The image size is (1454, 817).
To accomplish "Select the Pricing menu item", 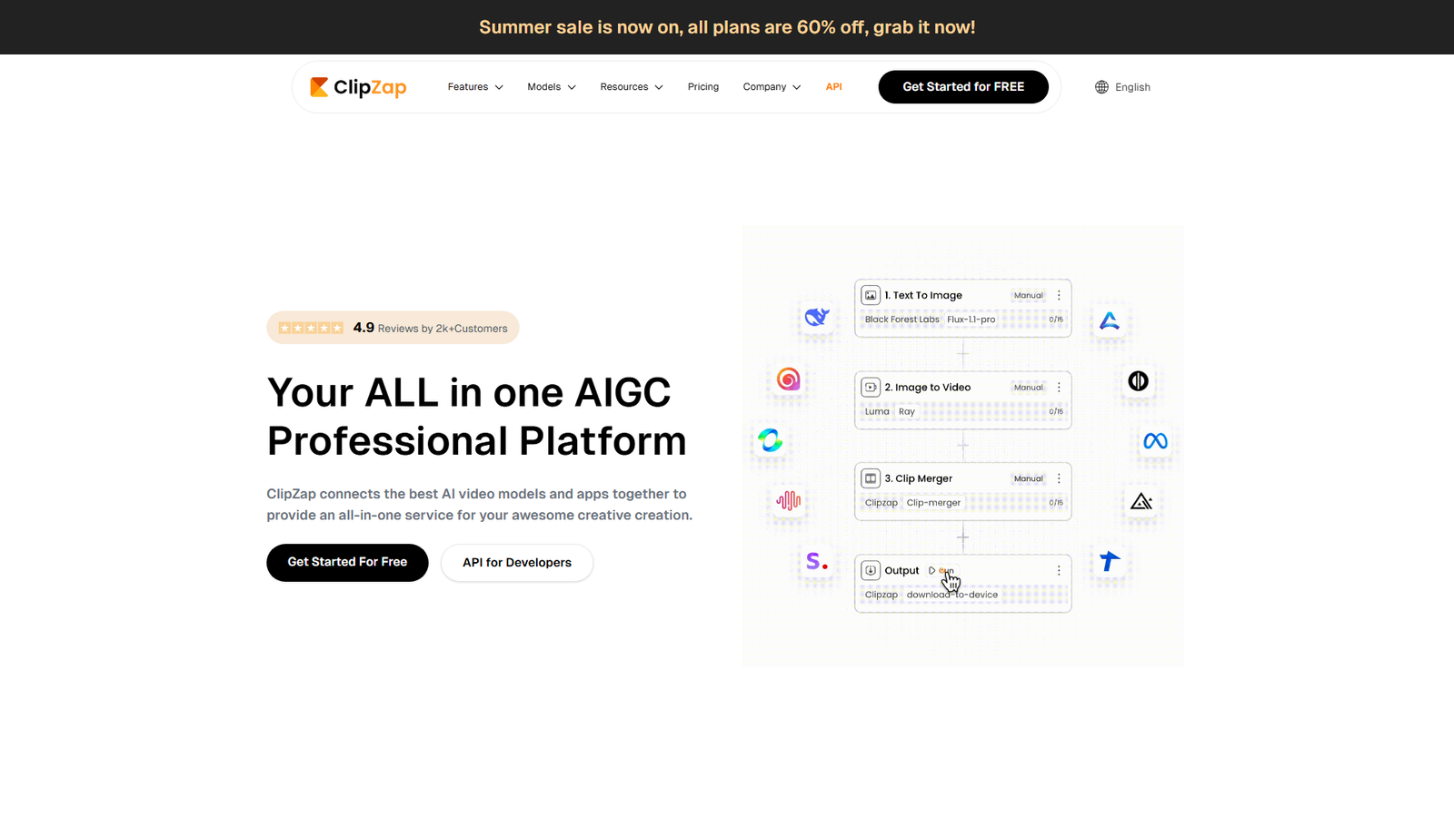I will point(702,86).
